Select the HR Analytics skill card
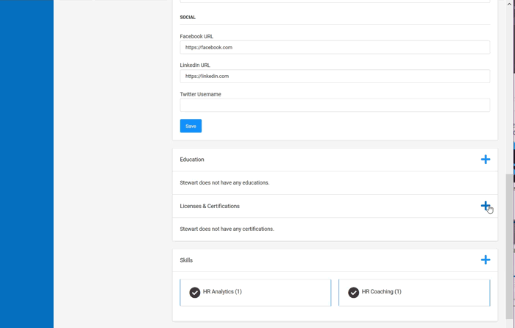 click(255, 293)
